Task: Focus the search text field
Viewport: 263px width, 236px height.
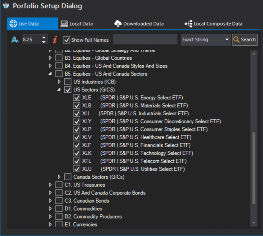Action: (145, 39)
